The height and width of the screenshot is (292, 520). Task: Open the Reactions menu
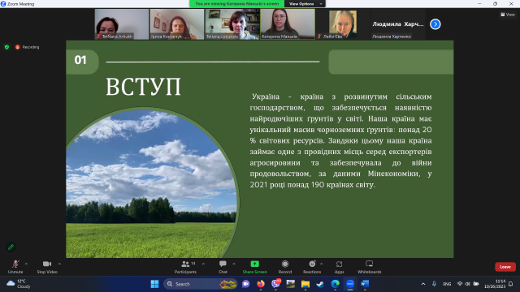point(312,267)
